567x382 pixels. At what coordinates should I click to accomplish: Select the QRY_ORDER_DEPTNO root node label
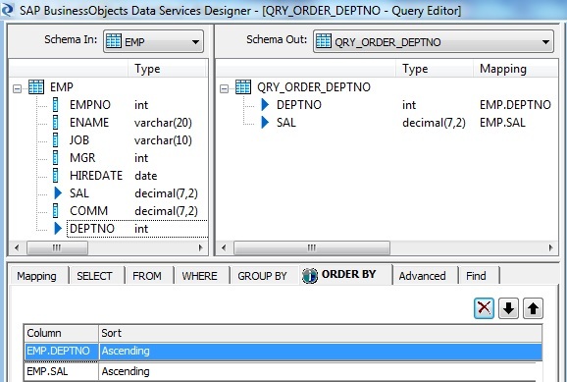(x=314, y=87)
